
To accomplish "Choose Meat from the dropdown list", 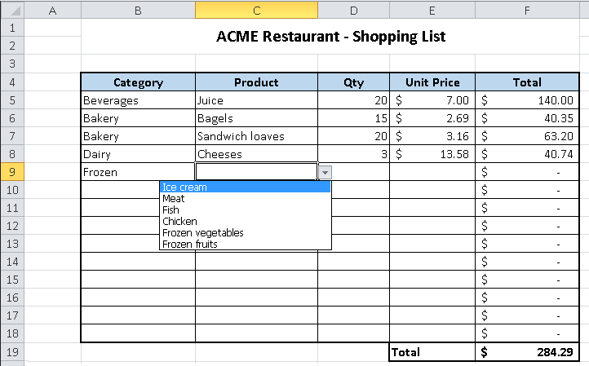I will 246,198.
